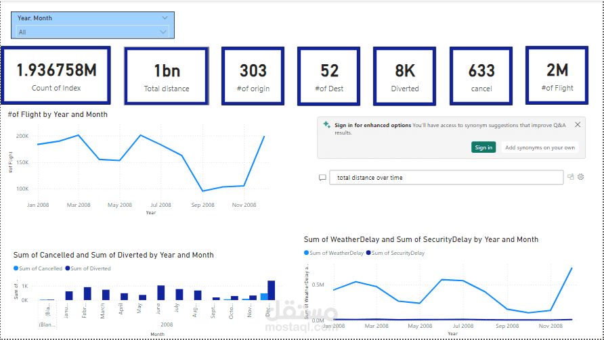
Task: Click the February diverted bar in bar chart
Action: [87, 293]
